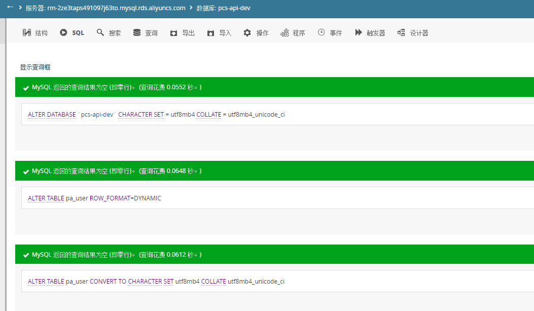
Task: Click the 查询 database stack icon
Action: [137, 32]
